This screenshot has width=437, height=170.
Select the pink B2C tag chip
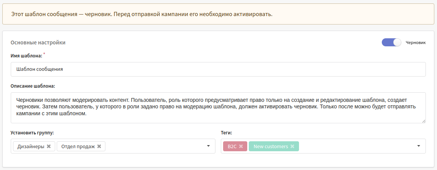tap(232, 146)
